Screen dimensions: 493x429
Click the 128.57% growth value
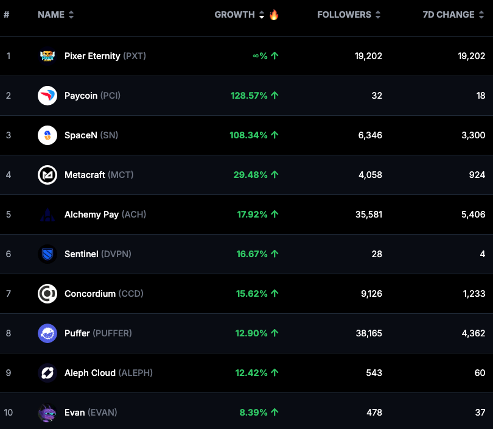pyautogui.click(x=249, y=96)
